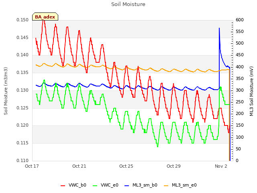Click the Oct 25 x-axis label
Image resolution: width=257 pixels, height=193 pixels.
point(126,166)
